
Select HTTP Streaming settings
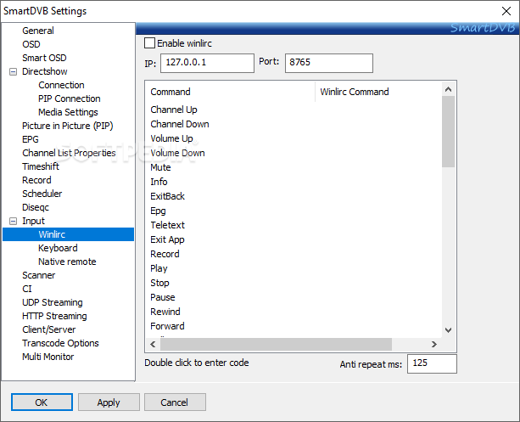coord(54,316)
